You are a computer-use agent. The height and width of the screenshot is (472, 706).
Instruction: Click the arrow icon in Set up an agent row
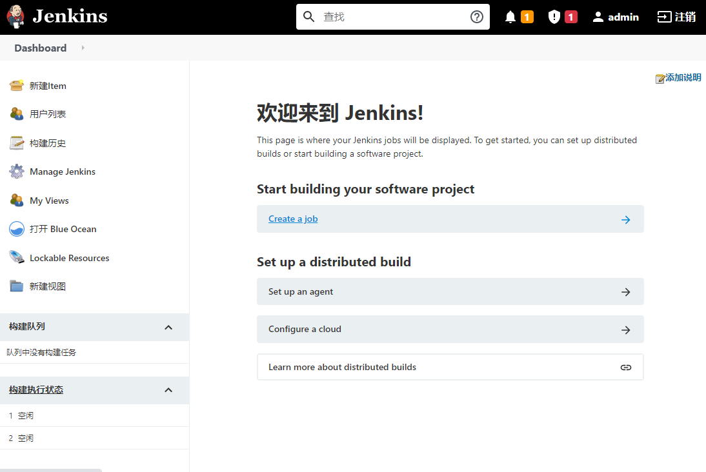pos(625,292)
